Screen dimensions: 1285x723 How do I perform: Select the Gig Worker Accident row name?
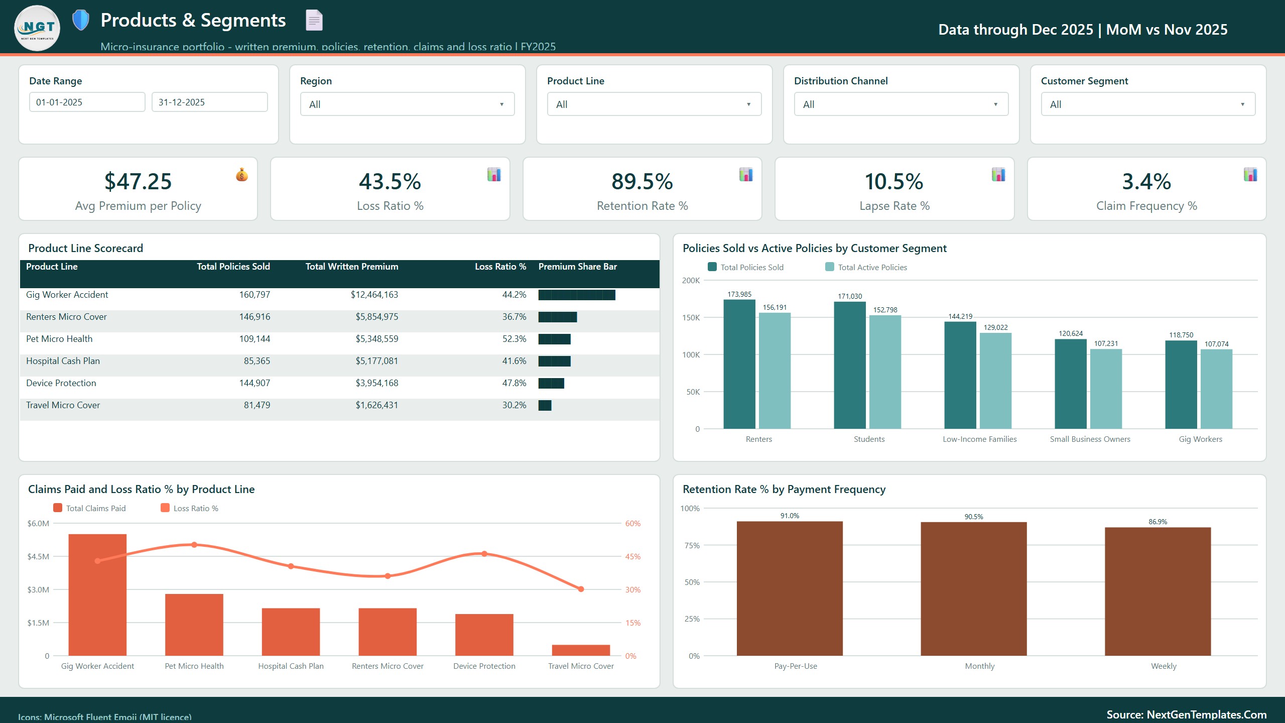[x=67, y=295]
